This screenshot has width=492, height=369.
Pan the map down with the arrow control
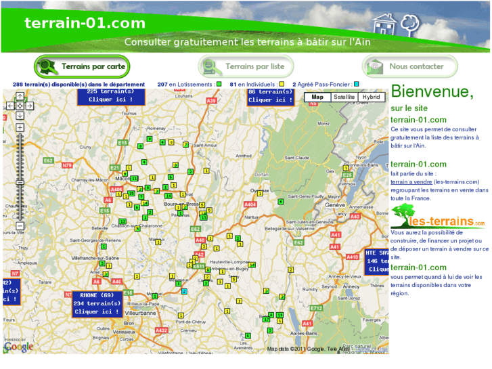tap(20, 116)
